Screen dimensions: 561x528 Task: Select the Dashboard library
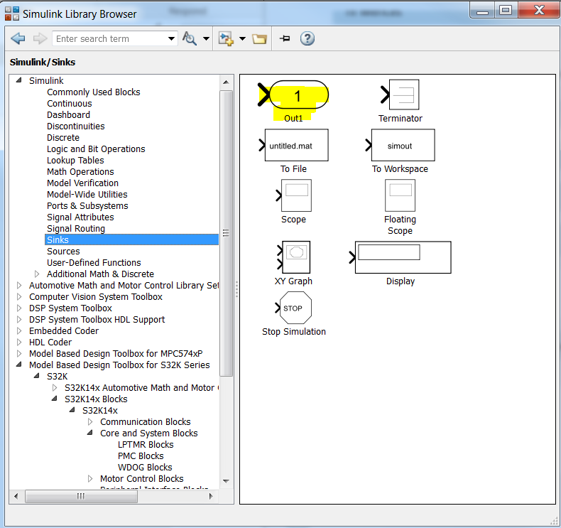pos(68,115)
